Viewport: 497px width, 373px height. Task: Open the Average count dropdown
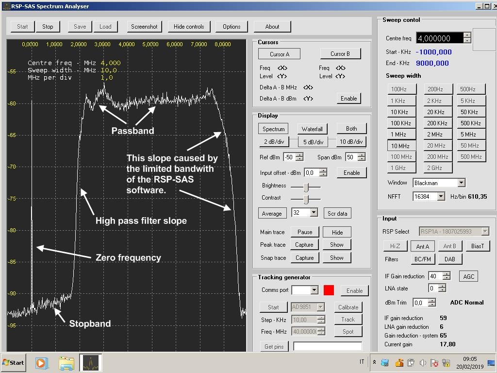point(314,213)
